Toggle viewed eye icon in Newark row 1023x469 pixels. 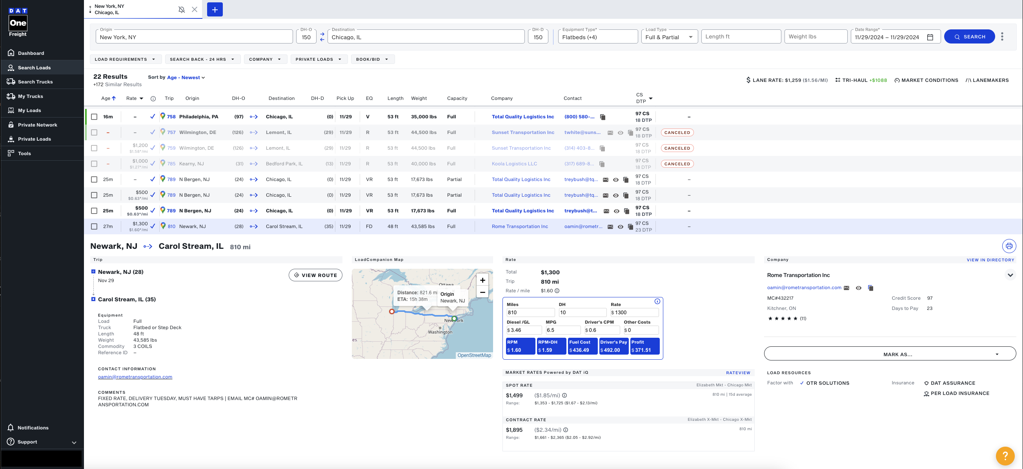(x=620, y=227)
